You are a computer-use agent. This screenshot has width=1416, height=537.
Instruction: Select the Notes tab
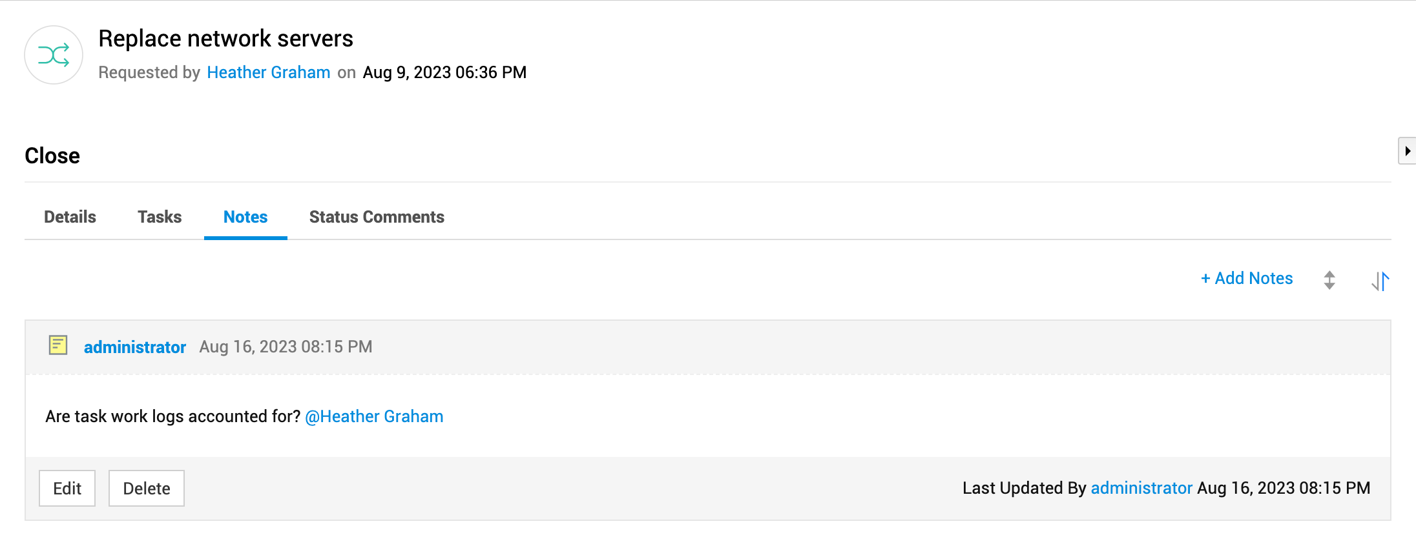(245, 217)
